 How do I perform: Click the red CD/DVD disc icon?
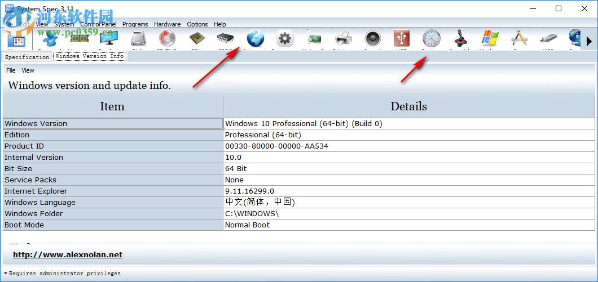(168, 39)
